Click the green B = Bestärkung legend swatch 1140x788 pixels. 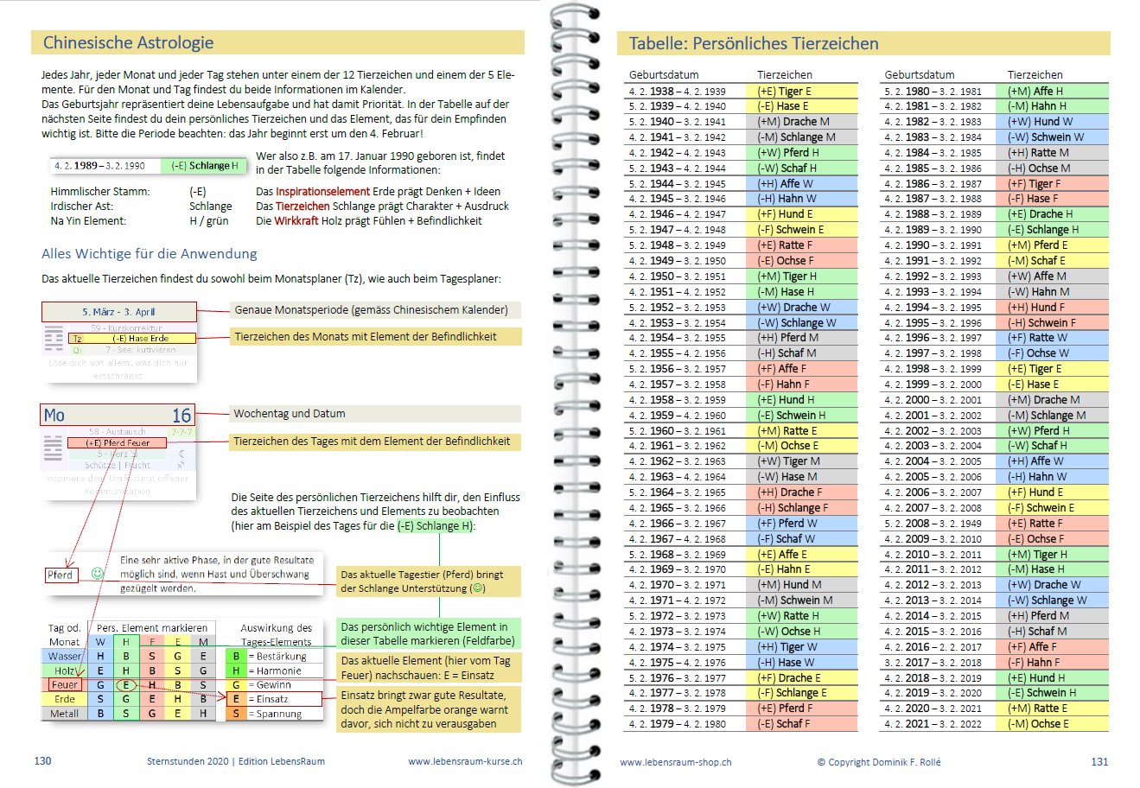pos(235,657)
